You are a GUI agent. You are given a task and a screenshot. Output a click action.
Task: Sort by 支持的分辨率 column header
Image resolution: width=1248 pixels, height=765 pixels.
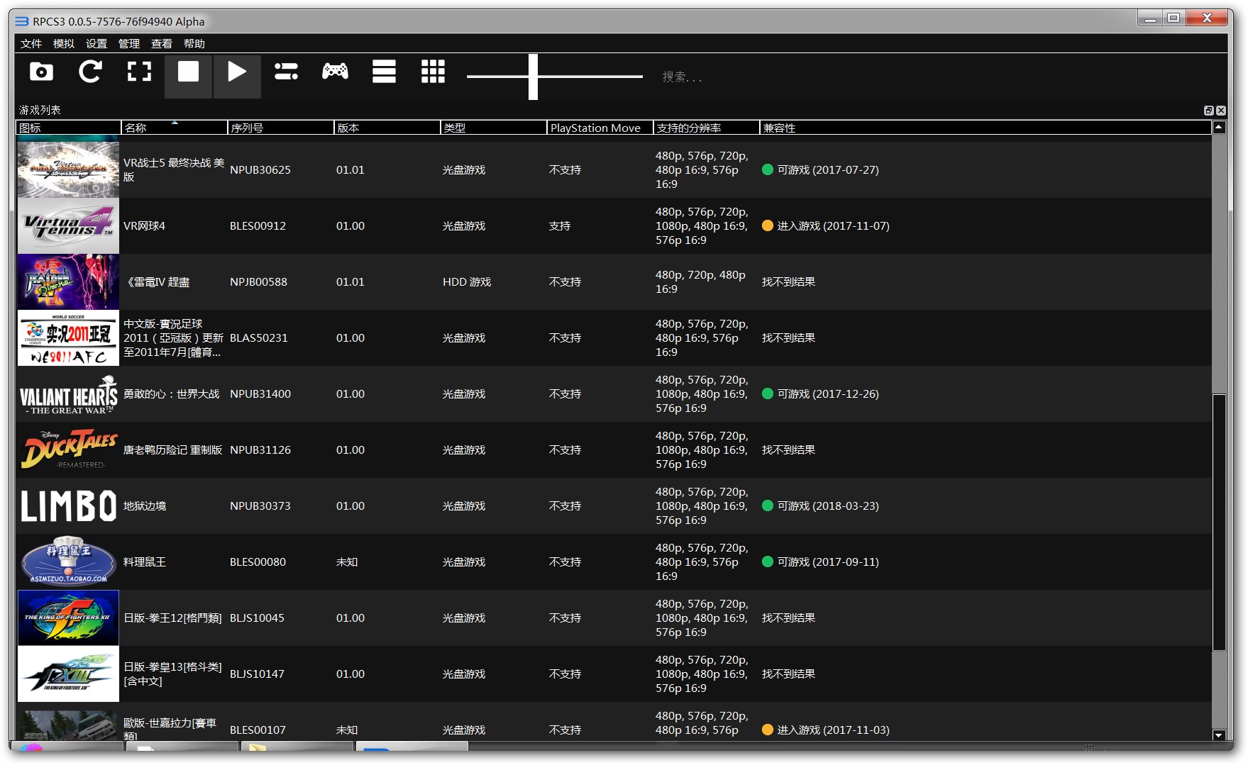click(x=707, y=128)
